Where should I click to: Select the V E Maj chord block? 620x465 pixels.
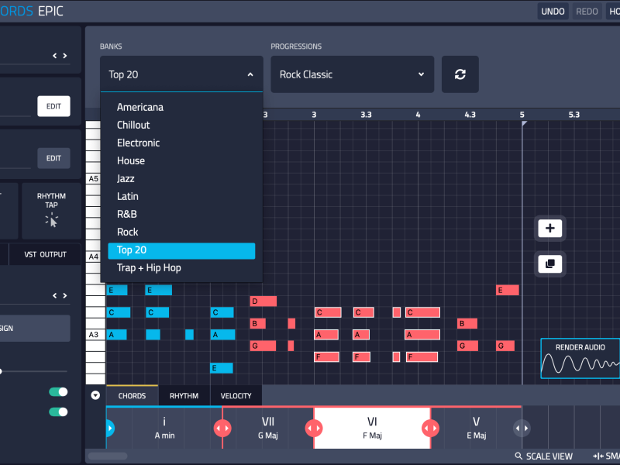(476, 428)
